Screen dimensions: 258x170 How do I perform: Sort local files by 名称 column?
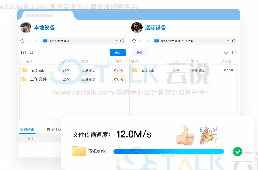tap(30, 61)
